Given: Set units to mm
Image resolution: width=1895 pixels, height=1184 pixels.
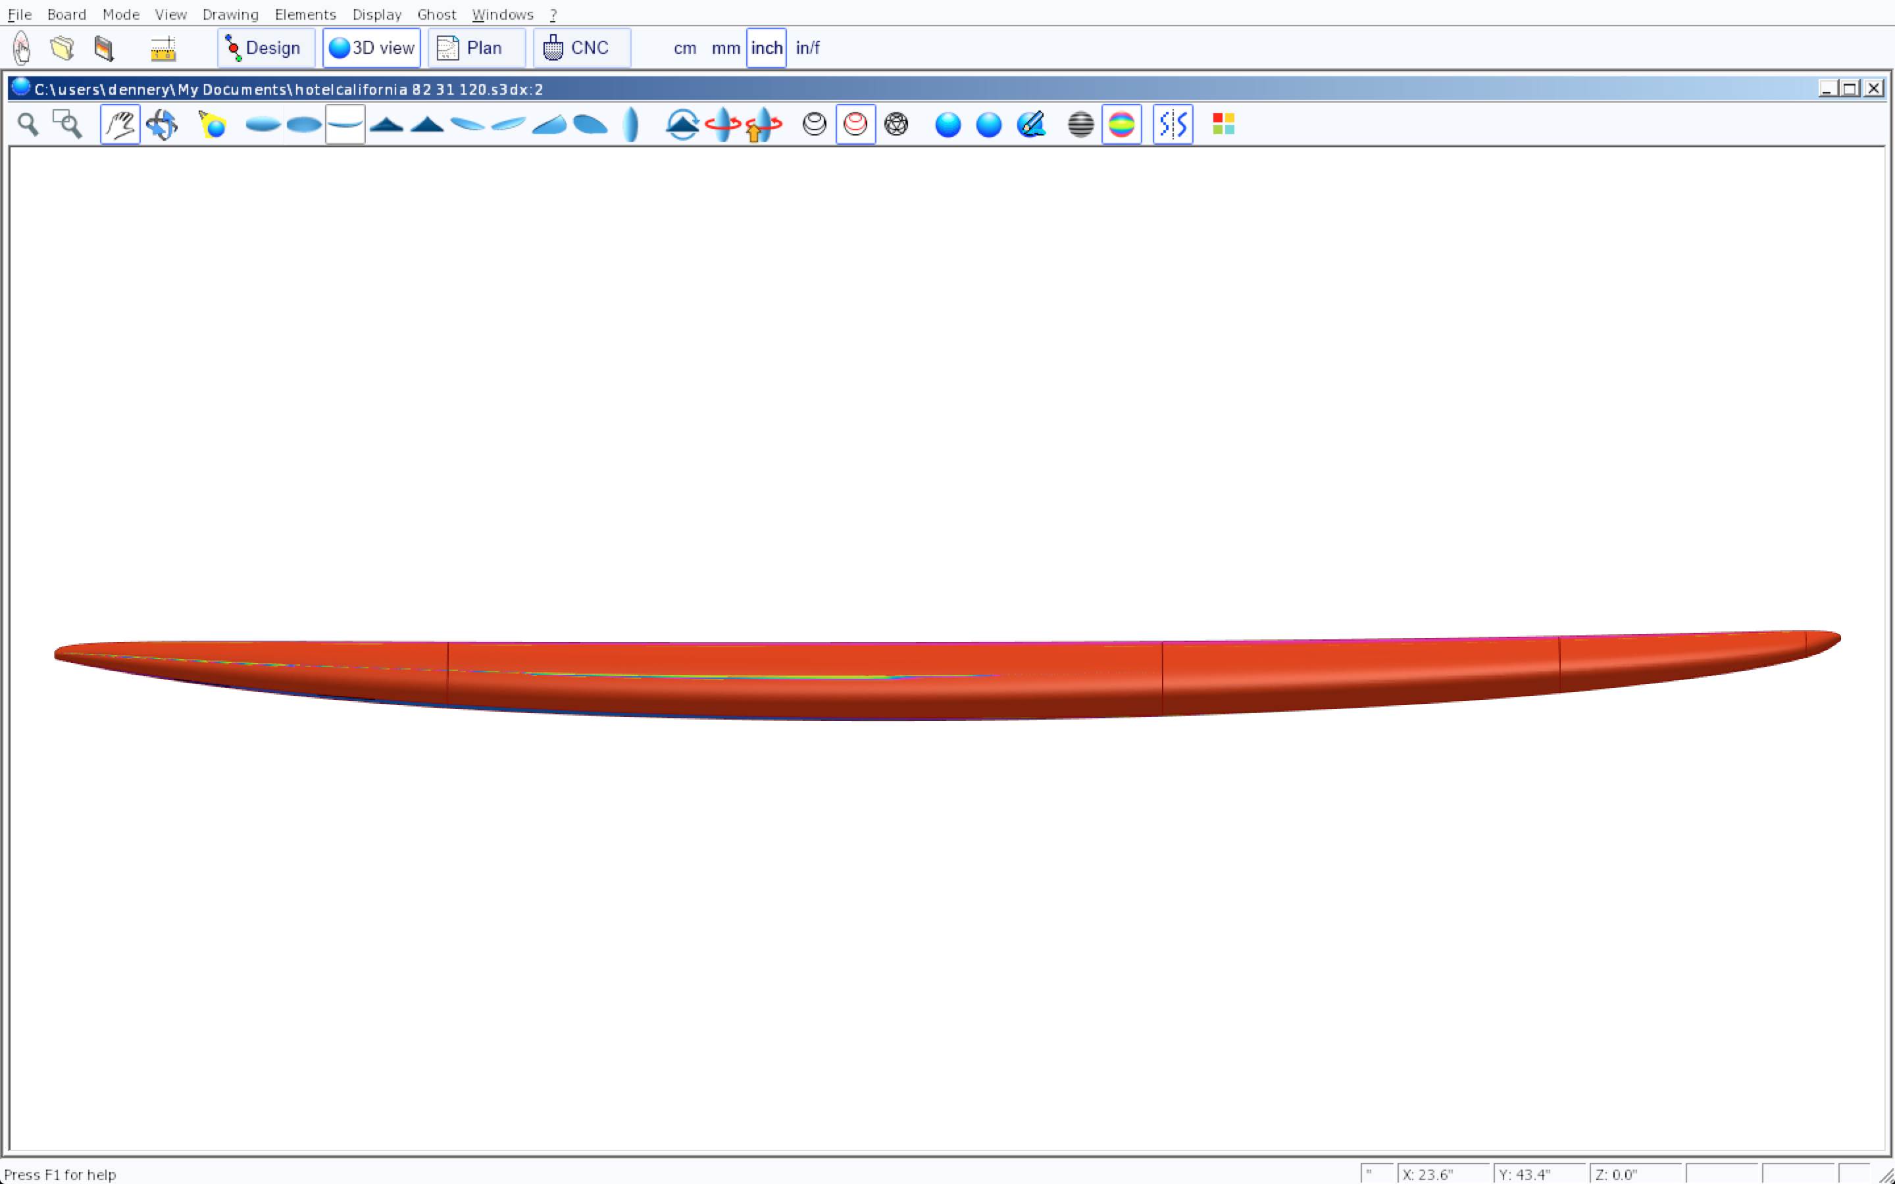Looking at the screenshot, I should point(725,49).
